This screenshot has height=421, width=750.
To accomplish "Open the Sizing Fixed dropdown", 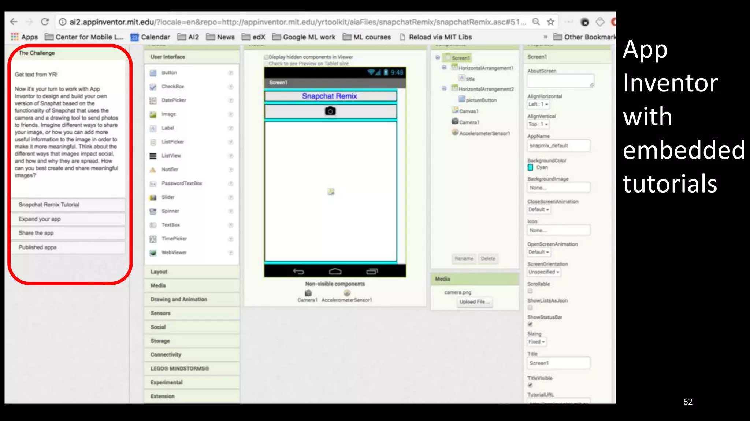I will click(x=537, y=342).
